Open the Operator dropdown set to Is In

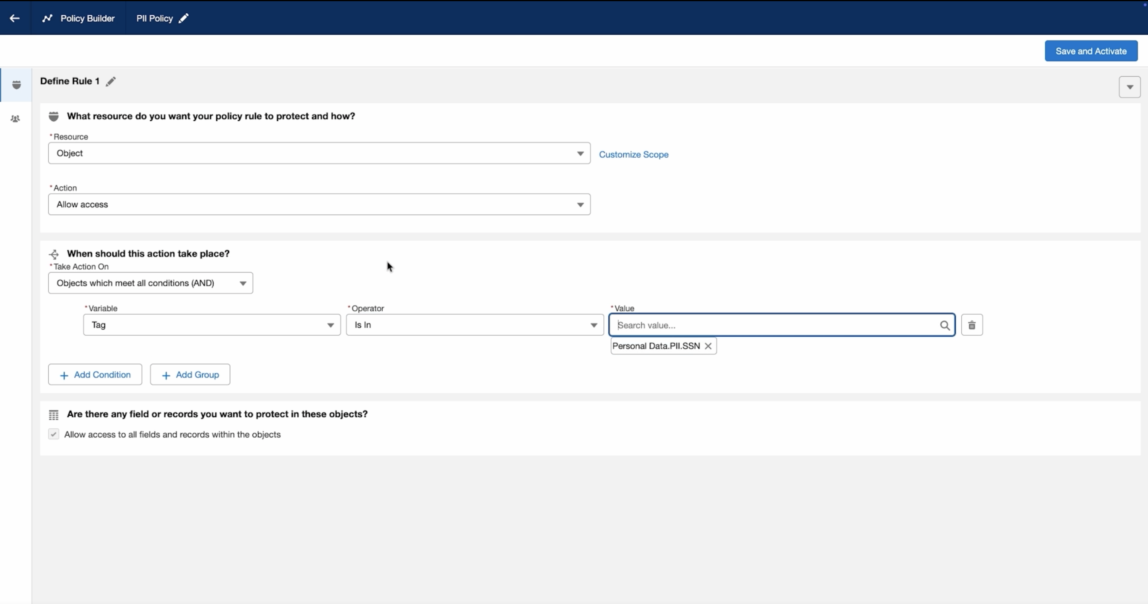[x=475, y=325]
